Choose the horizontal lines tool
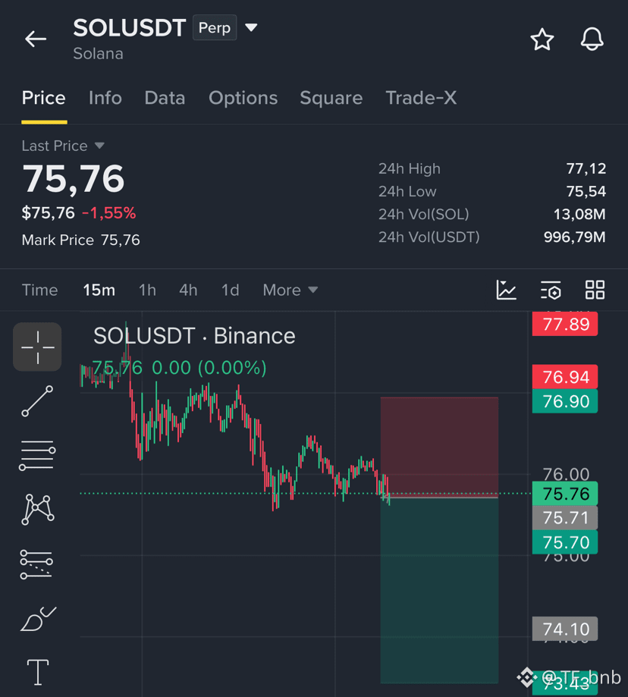This screenshot has height=697, width=628. click(37, 455)
